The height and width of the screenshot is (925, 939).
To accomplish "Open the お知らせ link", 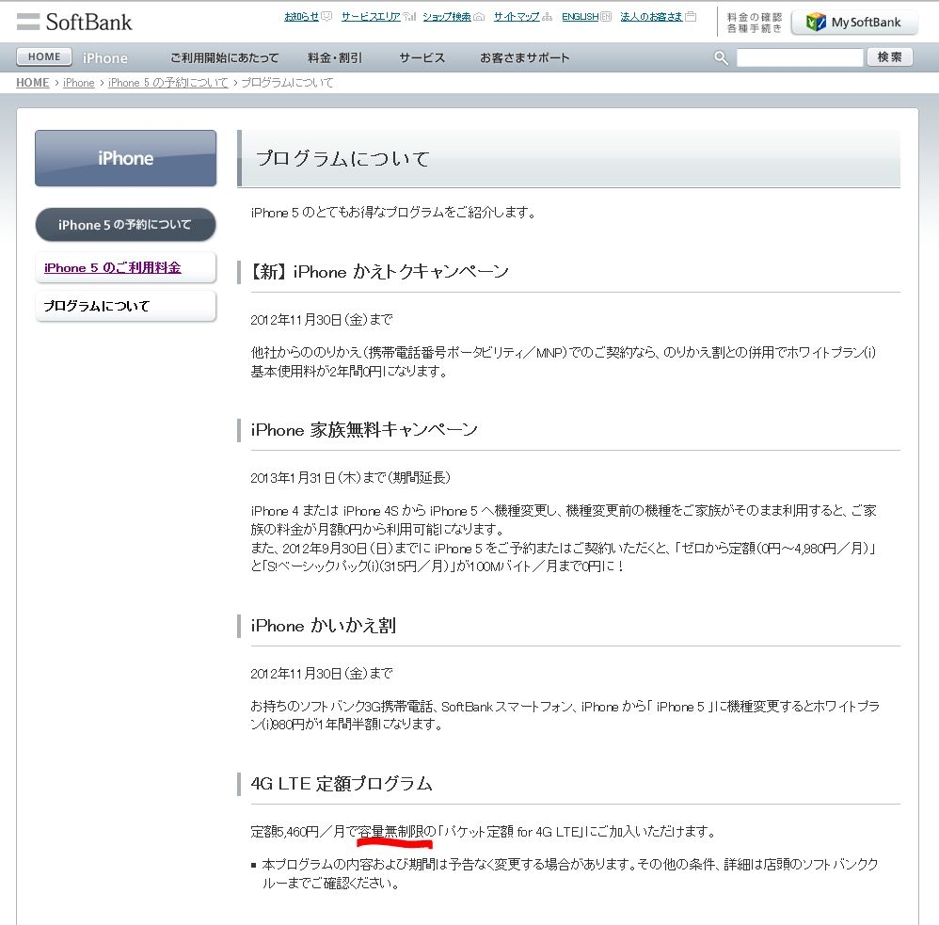I will point(302,17).
